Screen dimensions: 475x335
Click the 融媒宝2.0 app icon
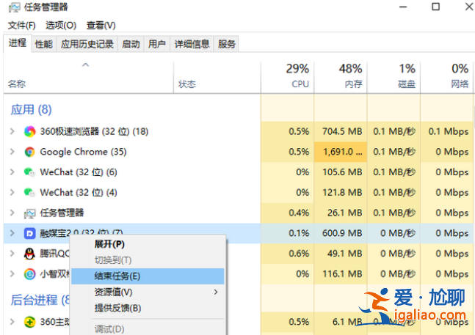point(29,233)
